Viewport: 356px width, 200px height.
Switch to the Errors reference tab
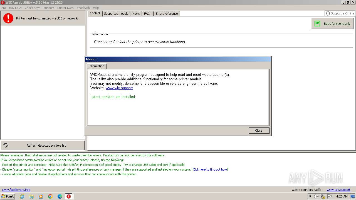[167, 14]
